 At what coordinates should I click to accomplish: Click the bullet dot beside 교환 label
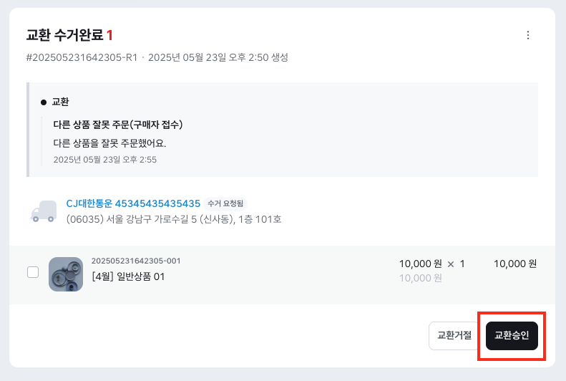tap(44, 102)
